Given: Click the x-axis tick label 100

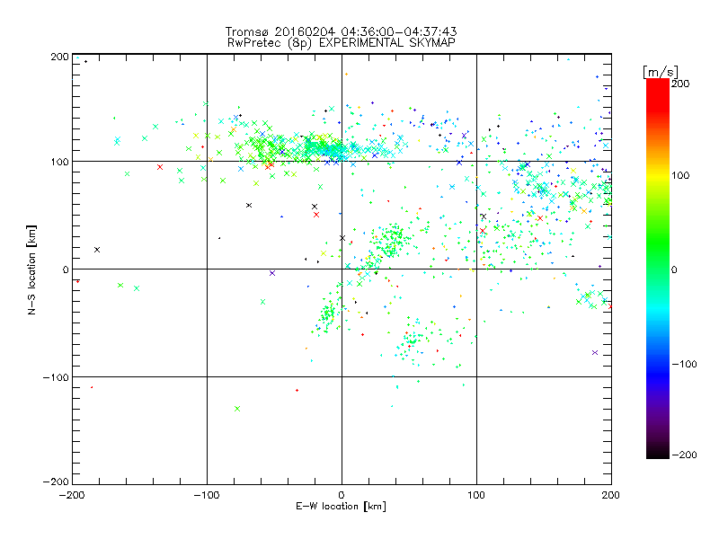Looking at the screenshot, I should [x=475, y=495].
